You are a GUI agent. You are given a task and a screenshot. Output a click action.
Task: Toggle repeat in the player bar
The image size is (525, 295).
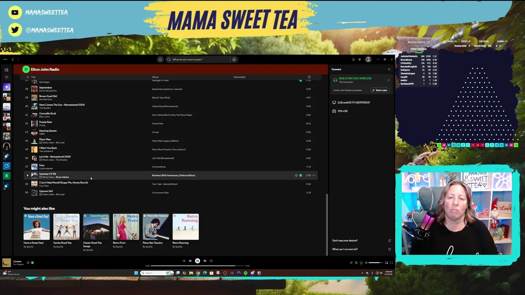point(211,261)
